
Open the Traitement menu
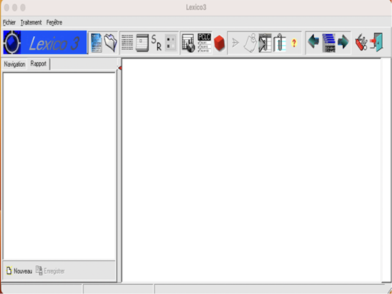31,23
